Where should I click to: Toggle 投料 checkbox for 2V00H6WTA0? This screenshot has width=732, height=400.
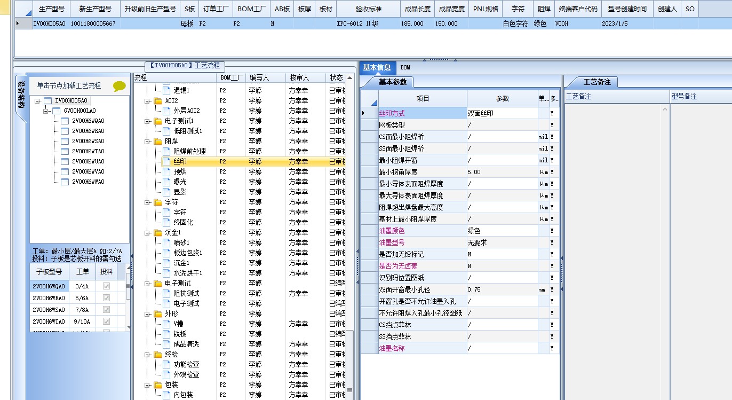[107, 321]
